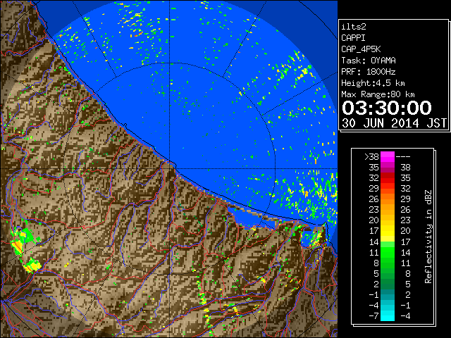Click the "ilts2" site label
451x338 pixels.
(x=354, y=27)
